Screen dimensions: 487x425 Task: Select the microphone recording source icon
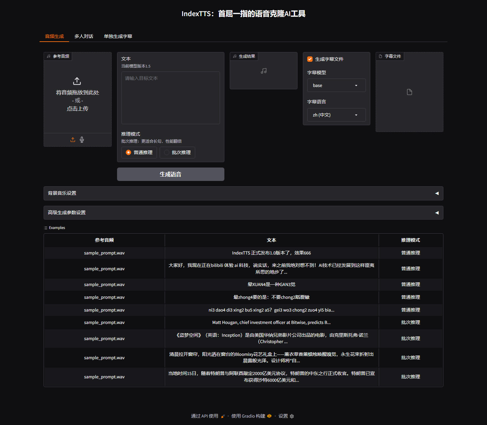pyautogui.click(x=82, y=140)
